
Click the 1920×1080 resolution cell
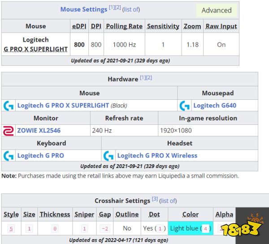pyautogui.click(x=208, y=131)
